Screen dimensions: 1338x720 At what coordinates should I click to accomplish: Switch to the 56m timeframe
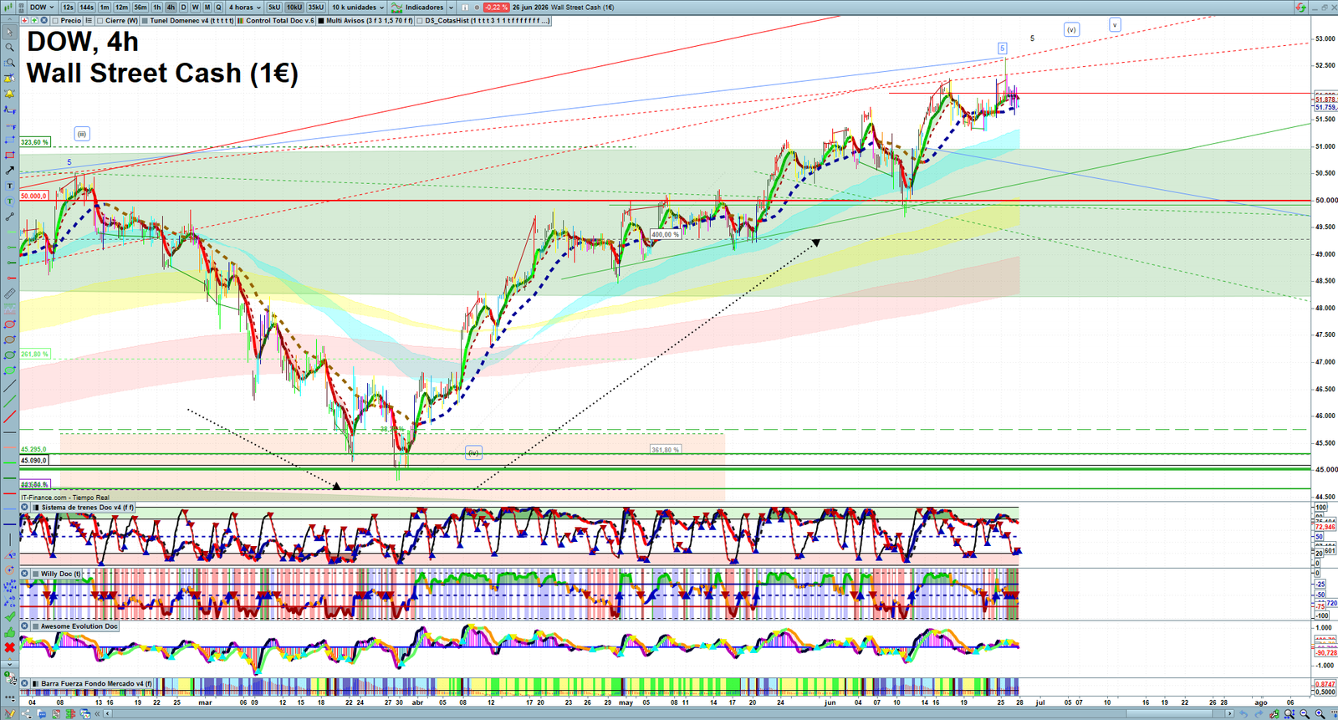click(x=140, y=8)
